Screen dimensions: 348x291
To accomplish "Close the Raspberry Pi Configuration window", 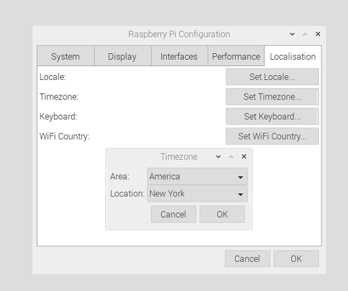I will [x=318, y=34].
